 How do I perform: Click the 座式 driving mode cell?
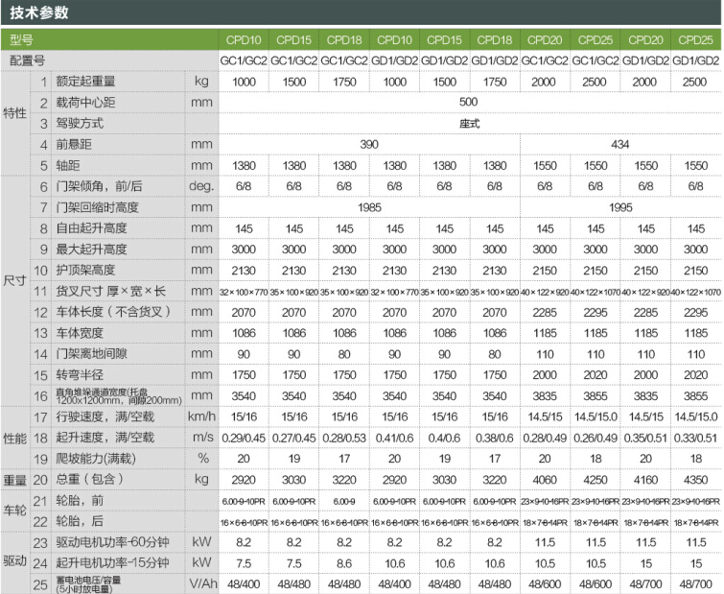coord(469,124)
